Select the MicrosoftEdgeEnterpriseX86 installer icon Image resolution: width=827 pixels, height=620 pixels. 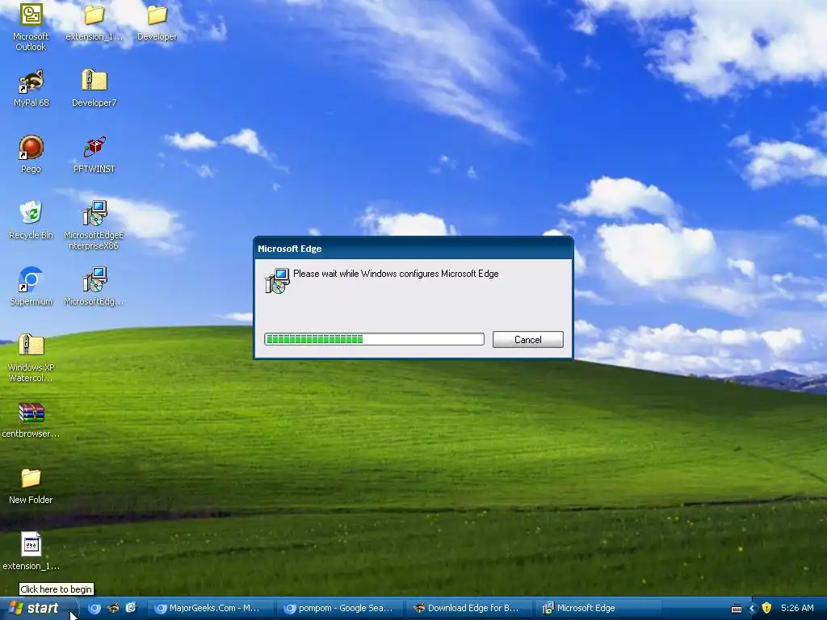coord(94,225)
